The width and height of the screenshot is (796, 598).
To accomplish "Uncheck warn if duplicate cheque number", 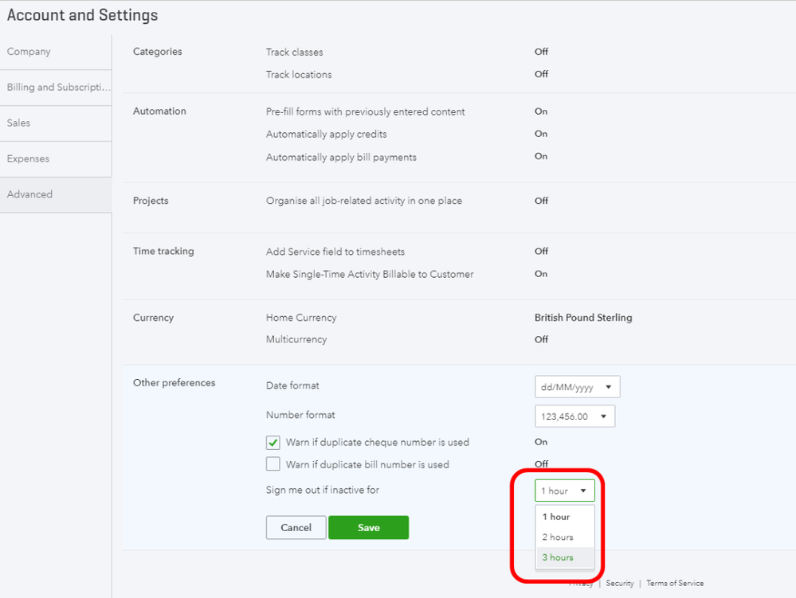I will click(273, 443).
